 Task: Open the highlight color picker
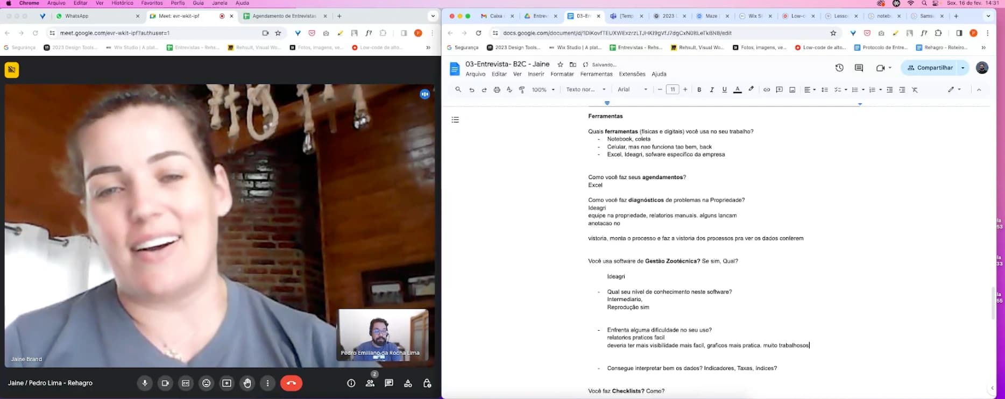[751, 89]
